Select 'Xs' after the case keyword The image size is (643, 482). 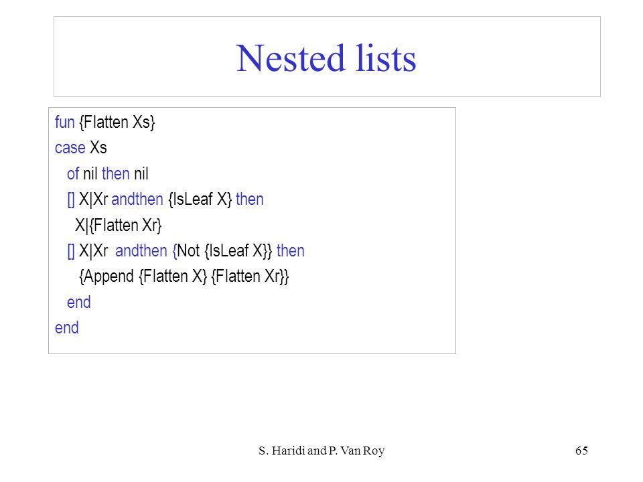[x=98, y=147]
